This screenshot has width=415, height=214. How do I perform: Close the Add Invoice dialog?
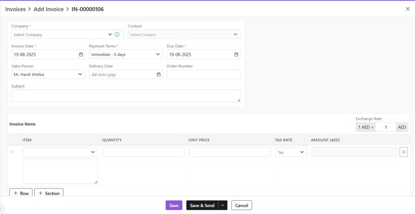click(x=408, y=9)
